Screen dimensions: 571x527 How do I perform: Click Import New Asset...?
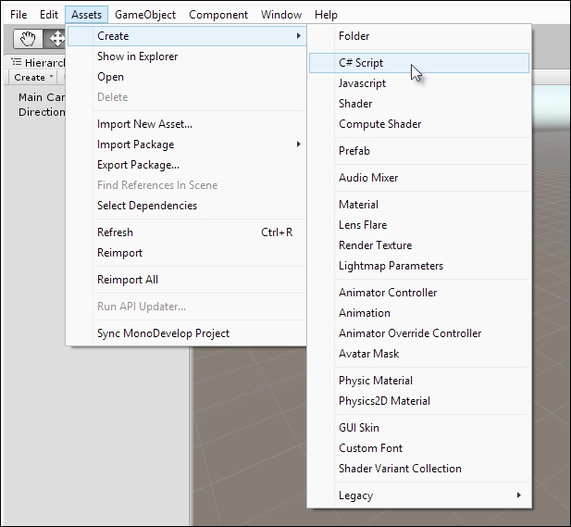tap(144, 124)
